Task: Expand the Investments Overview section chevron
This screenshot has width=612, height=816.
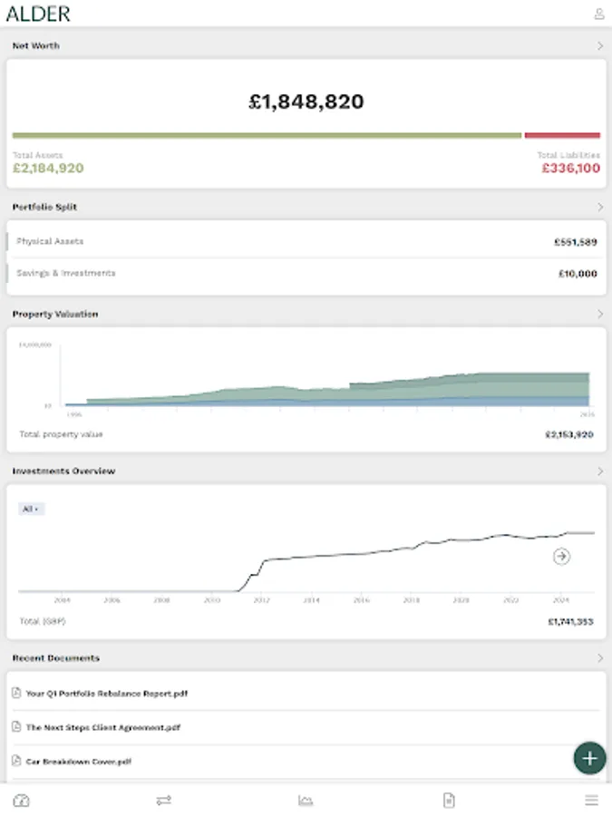Action: (597, 471)
